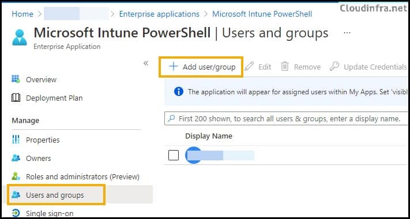The image size is (410, 219).
Task: Open Deployment Plan in the side menu
Action: coord(54,98)
